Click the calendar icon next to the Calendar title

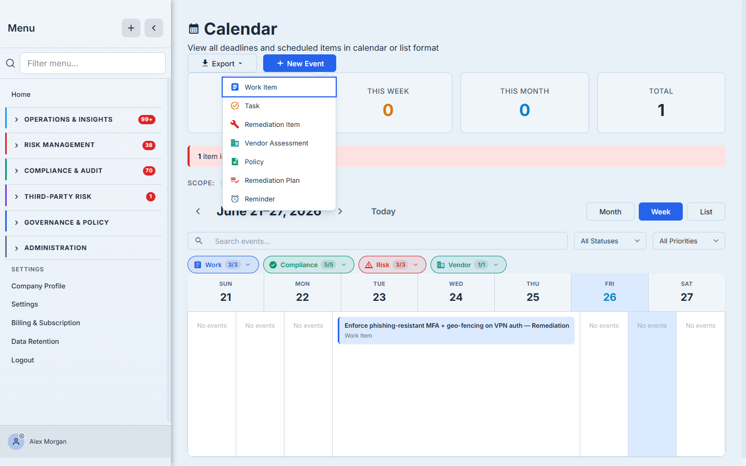coord(194,28)
